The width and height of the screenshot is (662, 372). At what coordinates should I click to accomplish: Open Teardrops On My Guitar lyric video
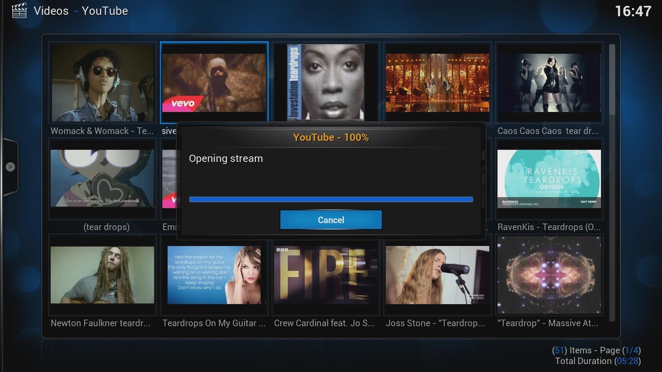point(215,275)
